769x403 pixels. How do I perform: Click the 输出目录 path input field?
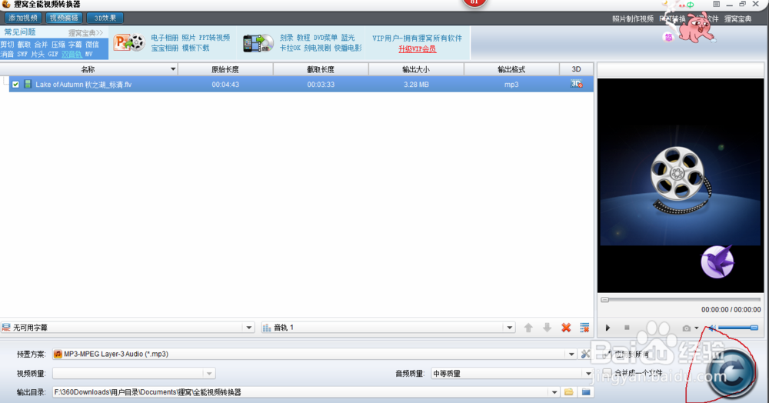pyautogui.click(x=301, y=392)
